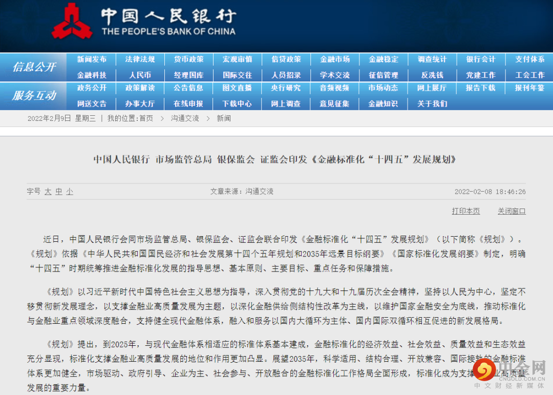Open 市场动态 under 服务互动
The width and height of the screenshot is (553, 395).
[x=384, y=88]
